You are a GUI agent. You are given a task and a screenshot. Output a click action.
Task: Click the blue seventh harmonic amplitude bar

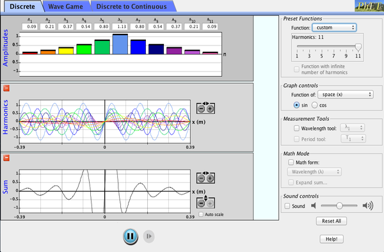tap(138, 47)
